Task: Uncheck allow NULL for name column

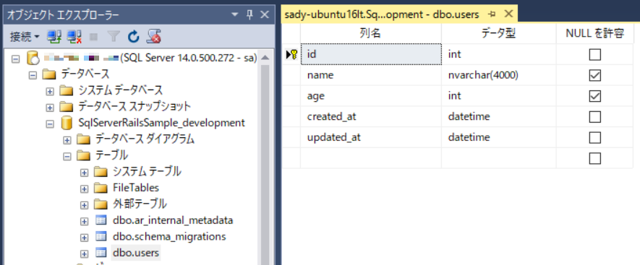Action: [594, 75]
